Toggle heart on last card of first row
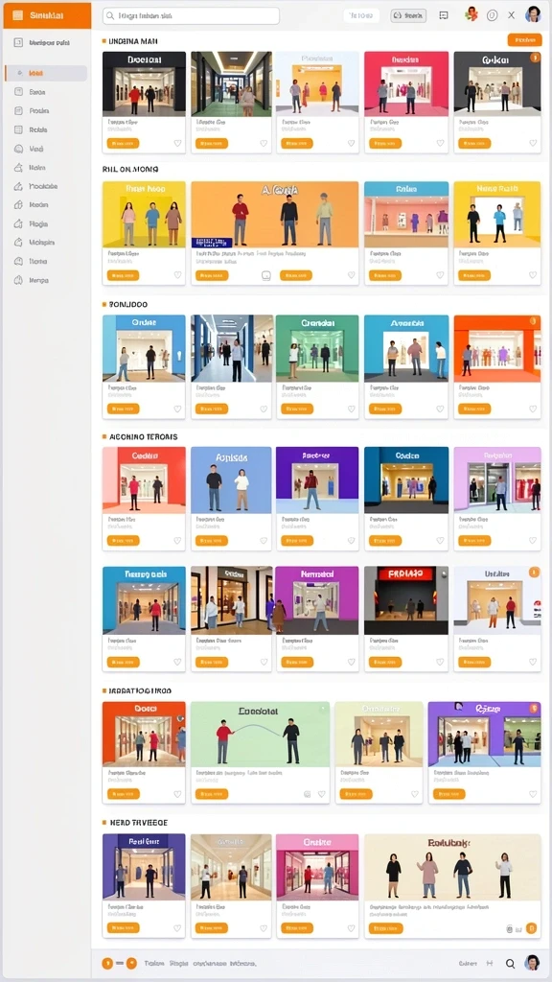 pyautogui.click(x=533, y=144)
